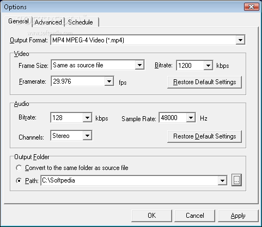262x227 pixels.
Task: Select the Path radio button
Action: click(x=19, y=180)
